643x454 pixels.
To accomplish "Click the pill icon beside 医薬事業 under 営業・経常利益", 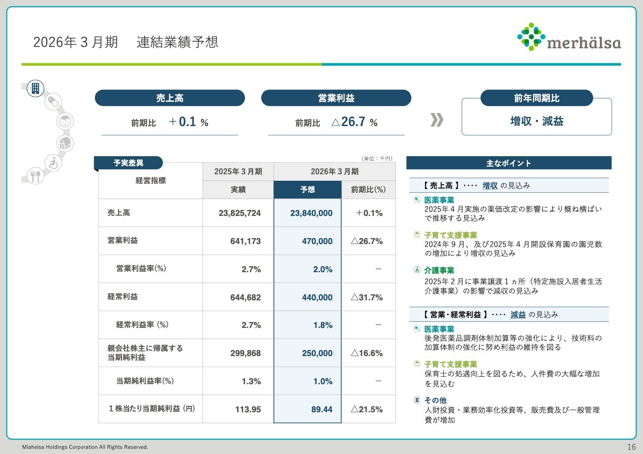I will click(x=416, y=329).
